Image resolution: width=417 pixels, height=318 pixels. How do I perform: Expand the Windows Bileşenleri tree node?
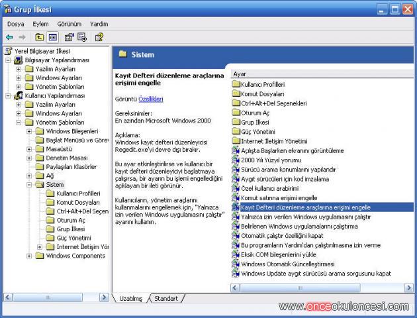(x=30, y=131)
